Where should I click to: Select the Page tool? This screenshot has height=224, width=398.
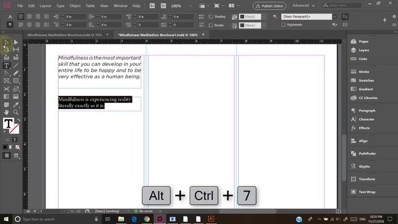[x=6, y=50]
